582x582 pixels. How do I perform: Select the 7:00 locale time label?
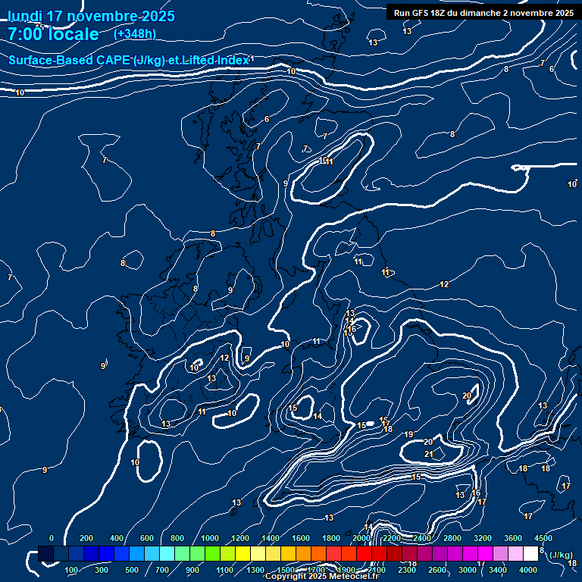click(x=53, y=34)
